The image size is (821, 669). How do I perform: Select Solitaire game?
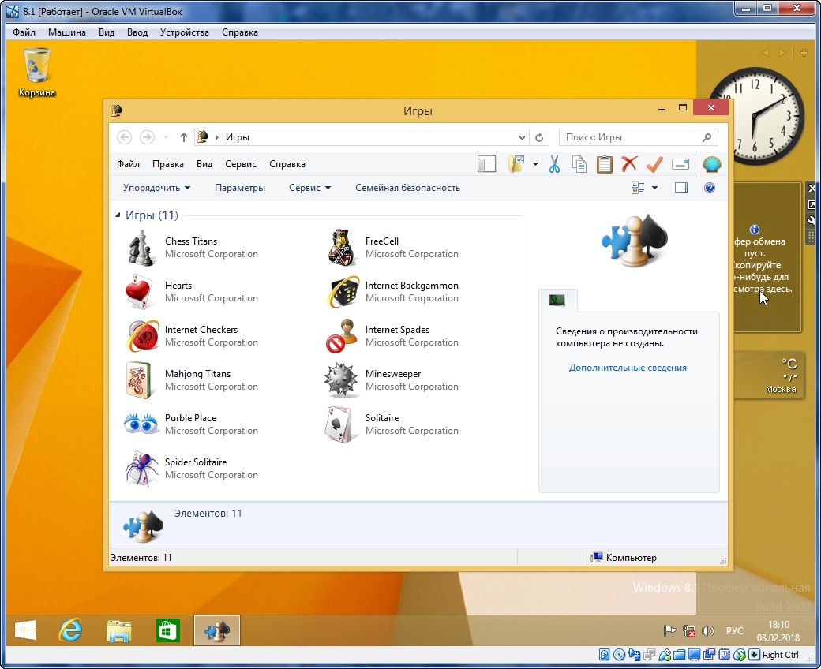click(392, 424)
